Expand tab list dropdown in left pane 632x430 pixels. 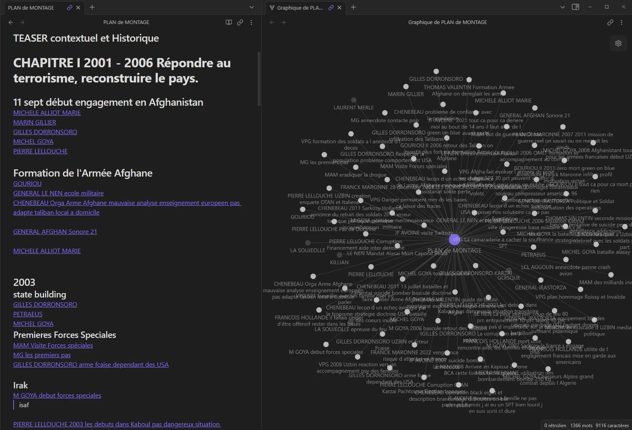pyautogui.click(x=252, y=7)
